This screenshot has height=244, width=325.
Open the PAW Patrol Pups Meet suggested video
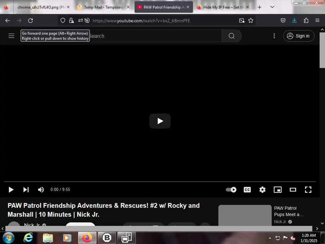(x=289, y=211)
